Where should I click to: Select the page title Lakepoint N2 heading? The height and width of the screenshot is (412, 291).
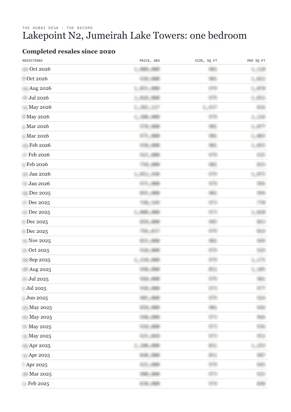(134, 36)
